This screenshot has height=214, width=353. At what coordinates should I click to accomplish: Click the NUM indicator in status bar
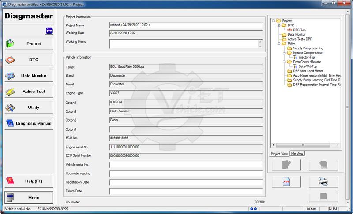coord(333,209)
